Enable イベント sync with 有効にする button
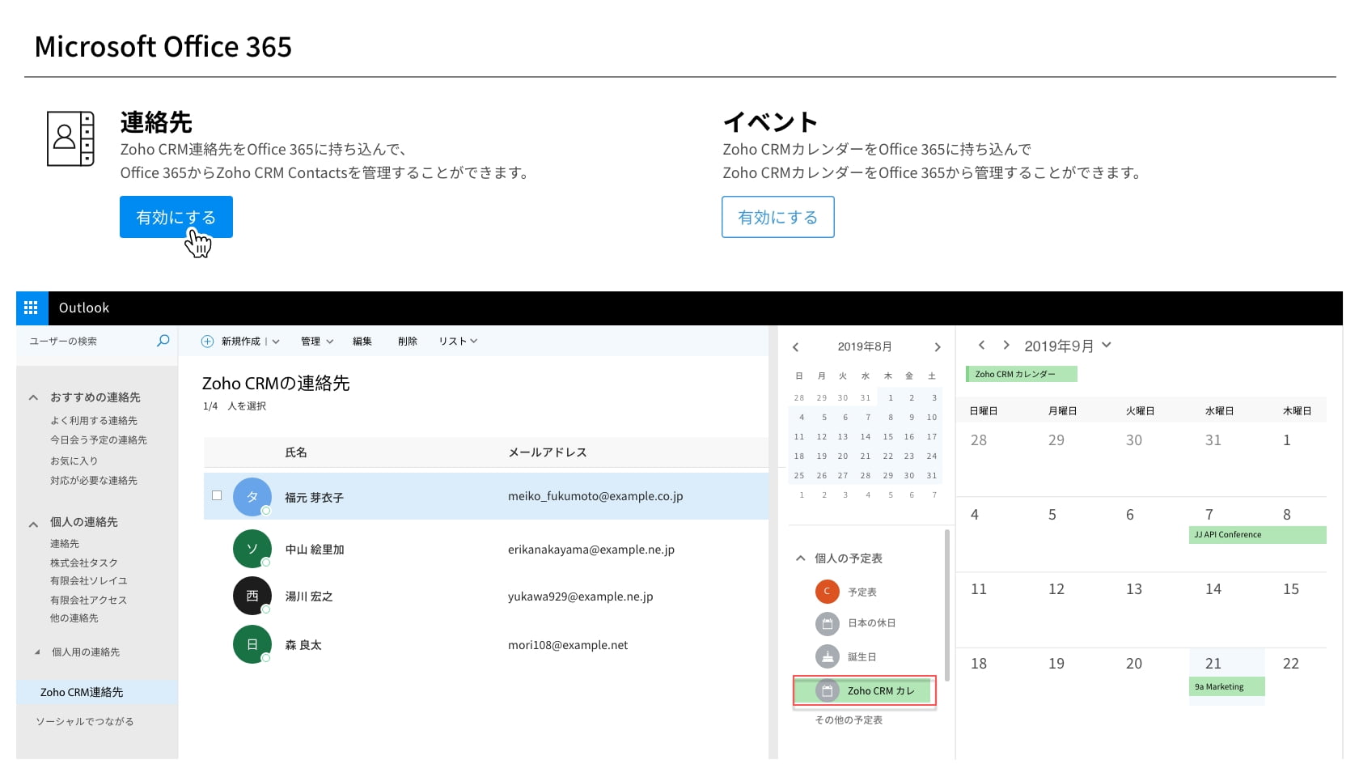Screen dimensions: 1359x777 tap(777, 217)
